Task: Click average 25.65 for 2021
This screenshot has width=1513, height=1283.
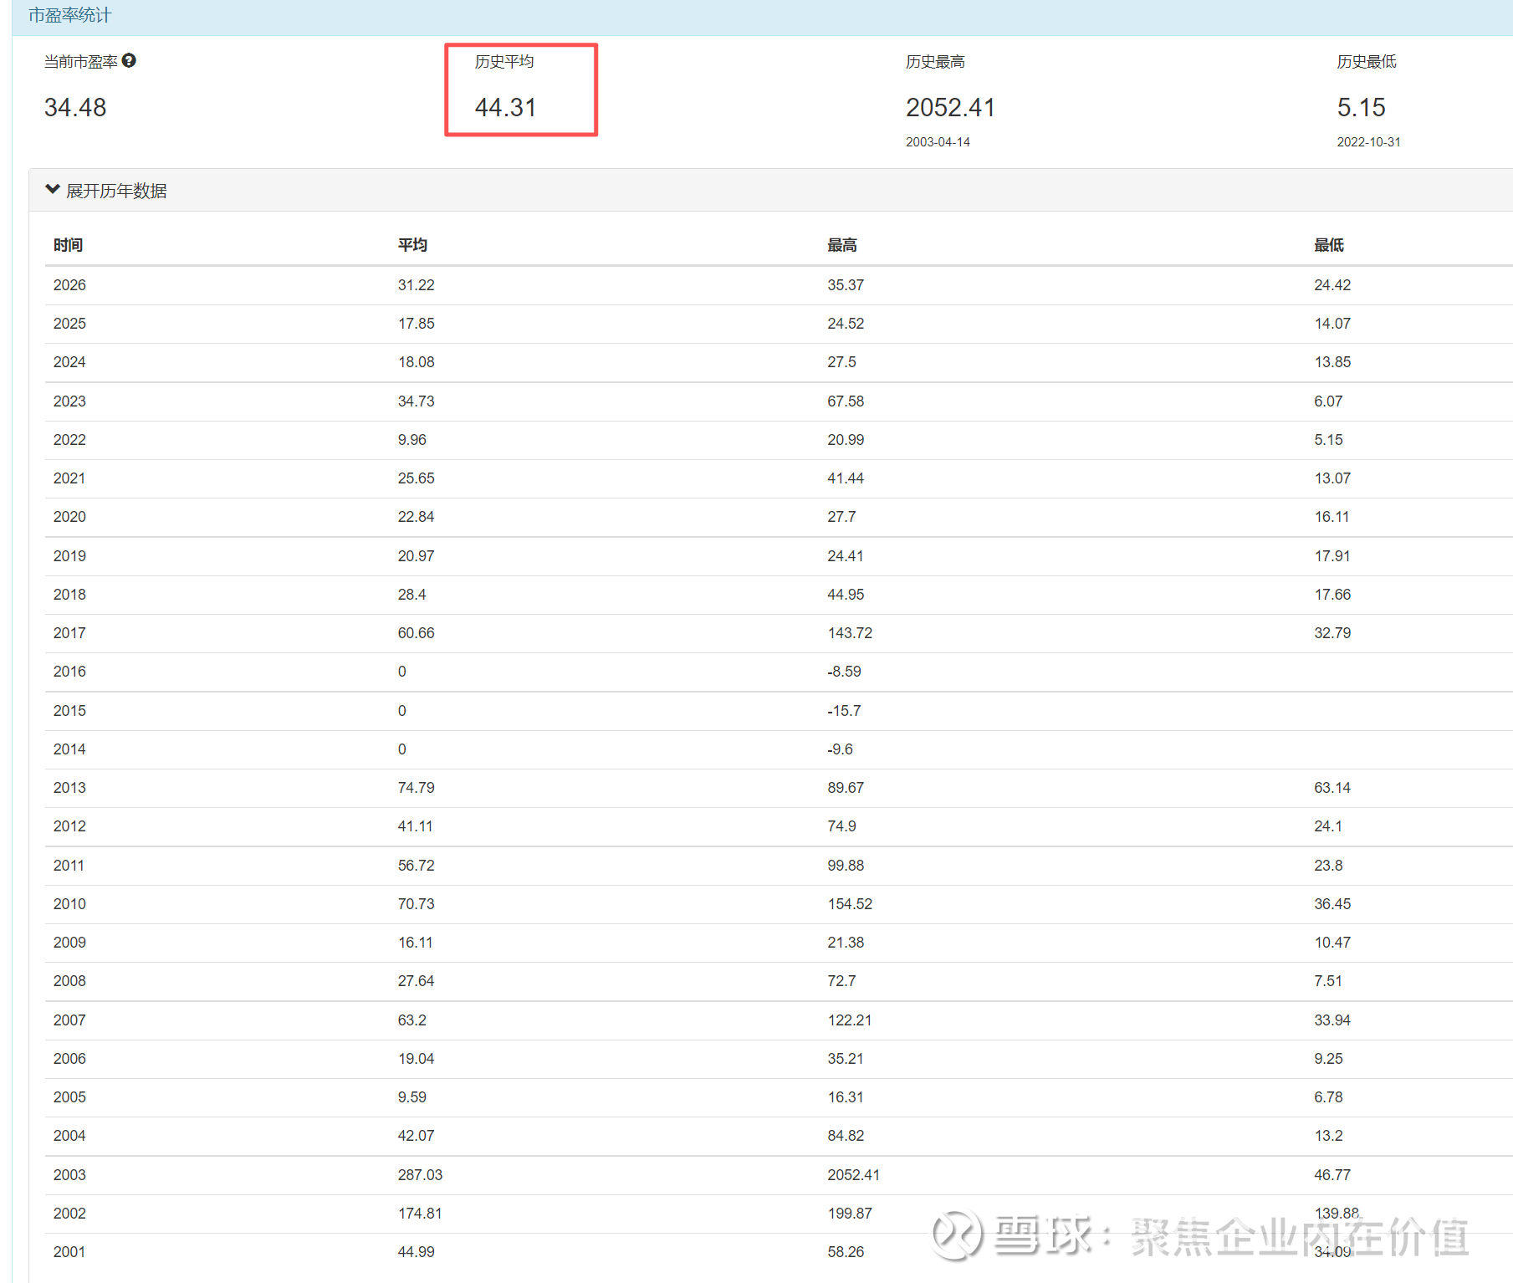Action: tap(417, 478)
